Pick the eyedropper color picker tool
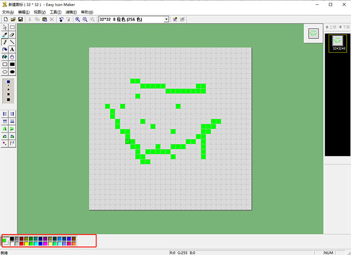351x255 pixels. pyautogui.click(x=5, y=35)
